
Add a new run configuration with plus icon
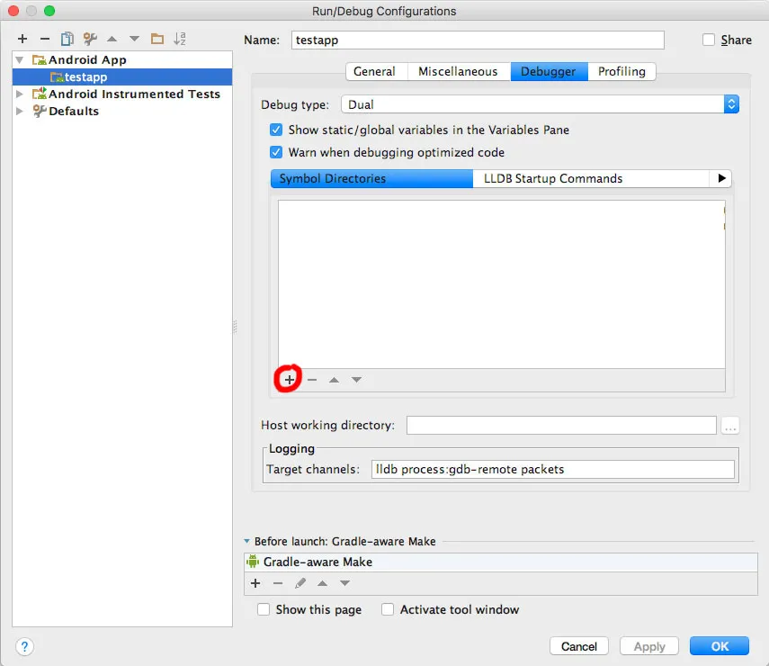pos(22,39)
